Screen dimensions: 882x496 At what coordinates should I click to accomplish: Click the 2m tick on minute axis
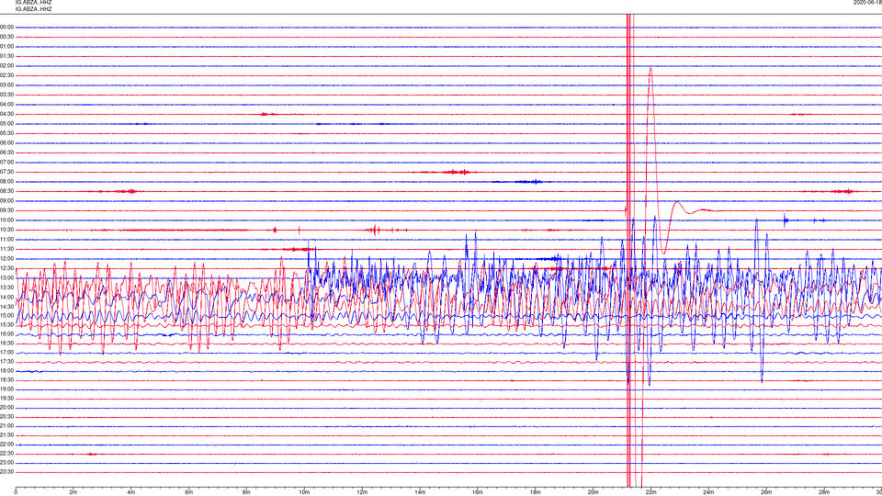[x=73, y=492]
